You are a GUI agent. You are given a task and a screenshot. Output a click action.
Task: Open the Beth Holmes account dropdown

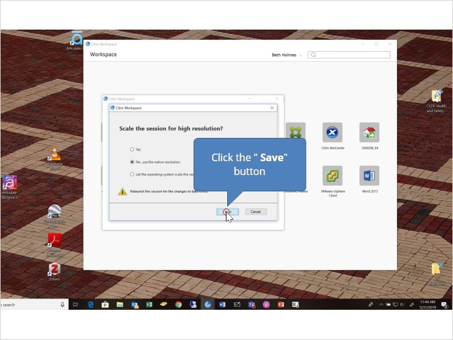point(286,55)
